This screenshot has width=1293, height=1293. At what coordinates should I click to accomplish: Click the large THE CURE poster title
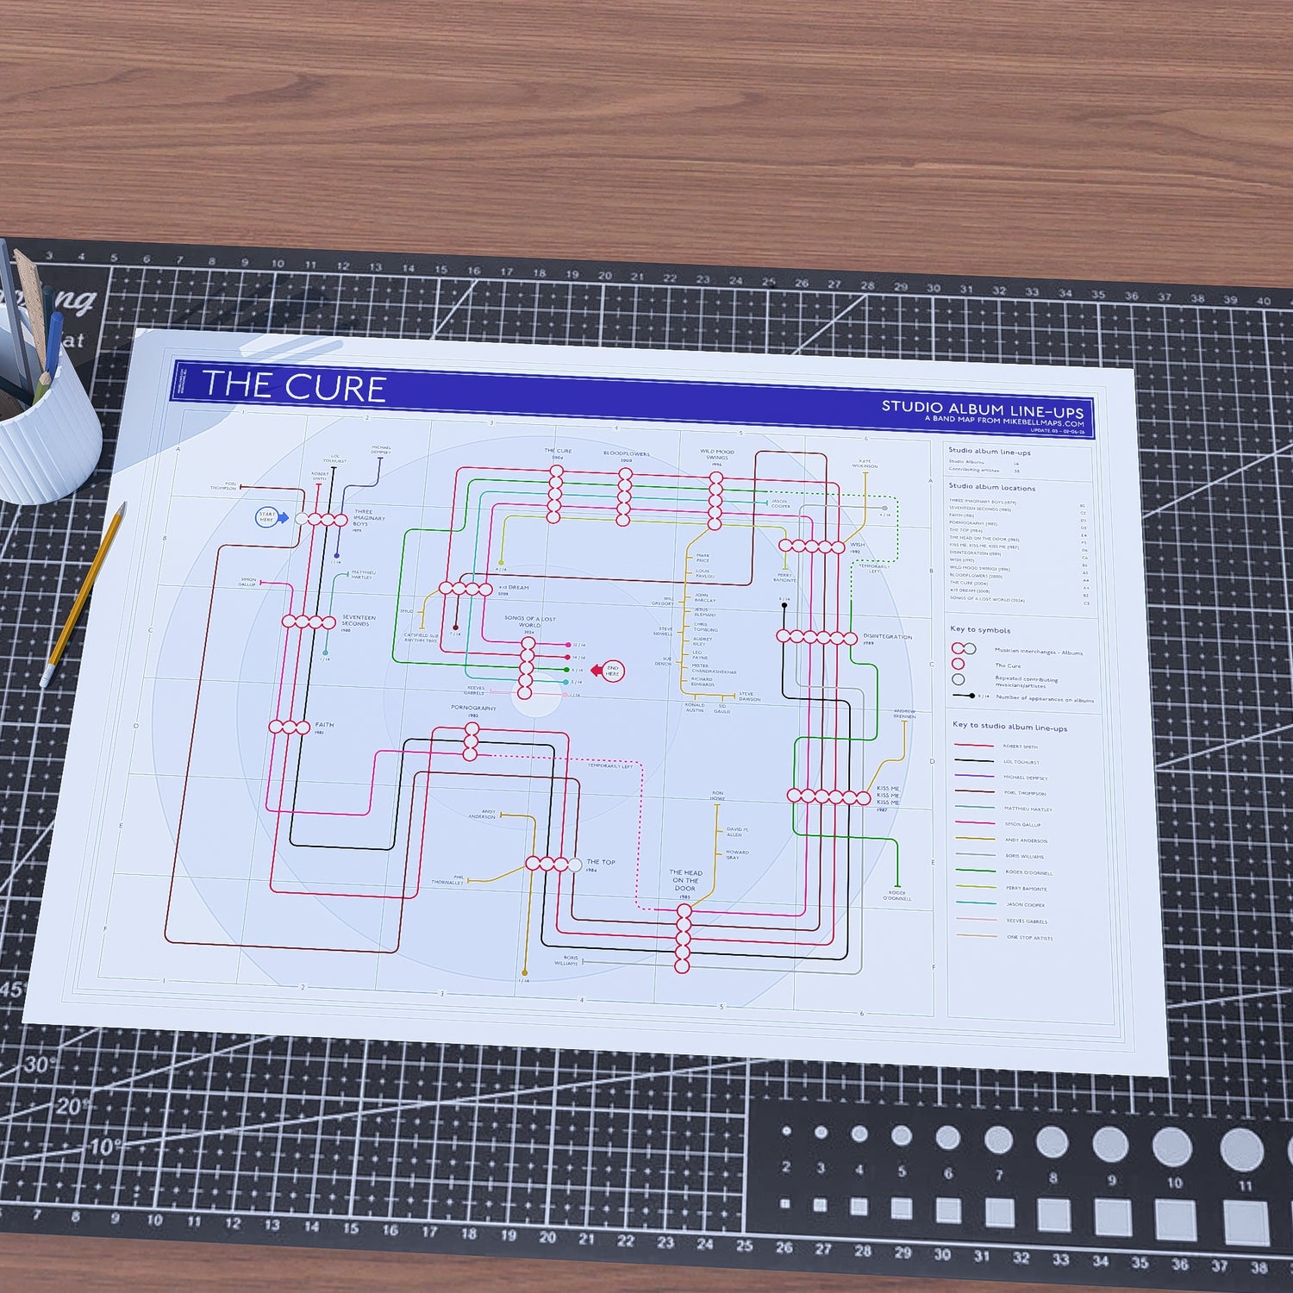click(x=293, y=386)
